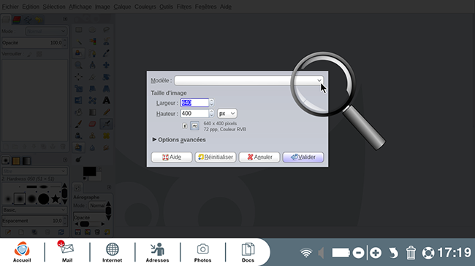
Task: Select portrait orientation in new image dialog
Action: pyautogui.click(x=185, y=126)
